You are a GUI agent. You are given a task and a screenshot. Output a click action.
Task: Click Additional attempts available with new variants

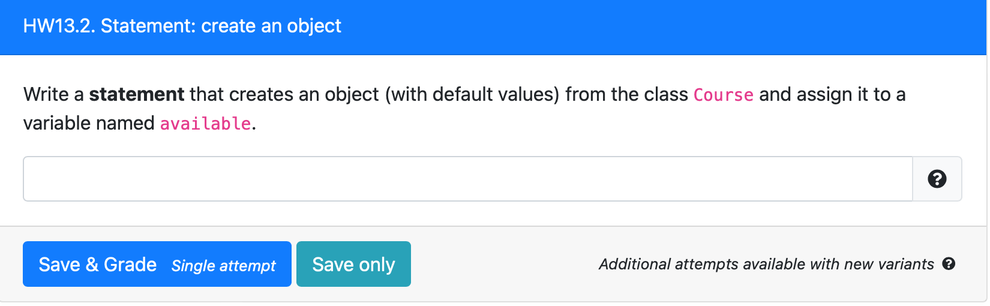[766, 264]
